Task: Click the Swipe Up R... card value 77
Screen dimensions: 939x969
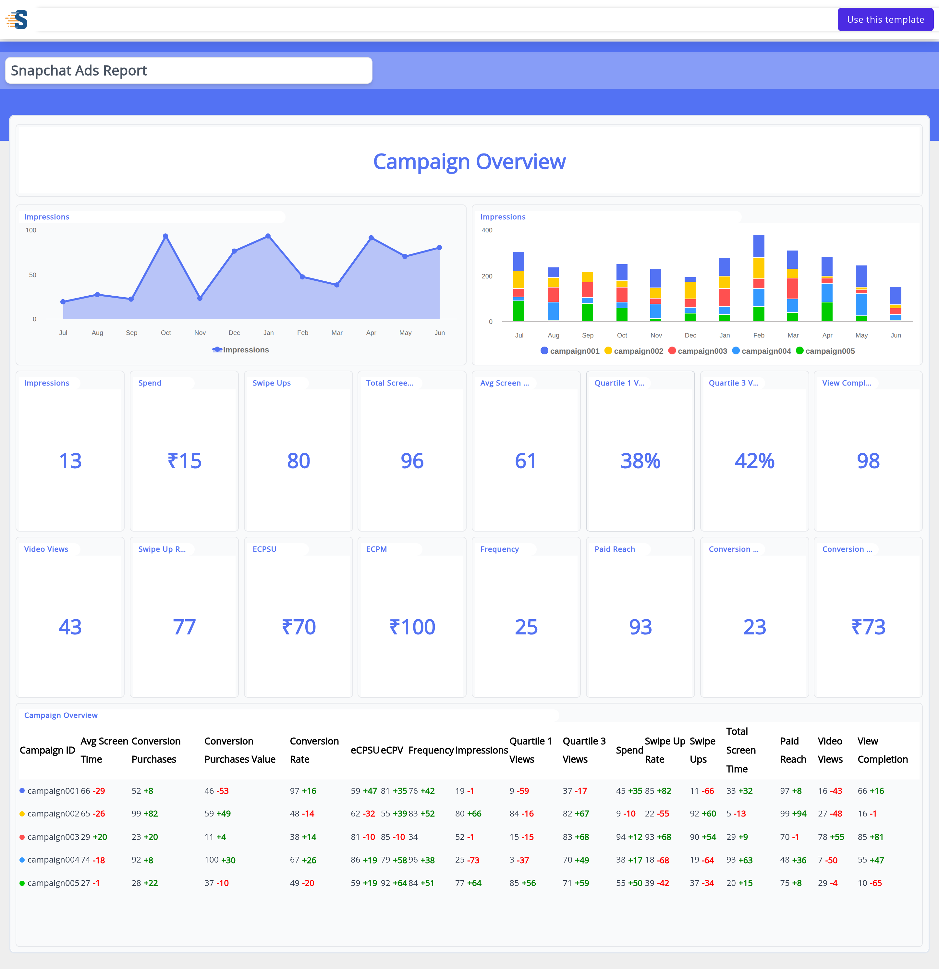Action: [x=184, y=627]
